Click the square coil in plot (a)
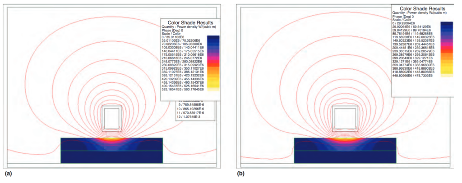462x183 pixels. pos(111,118)
